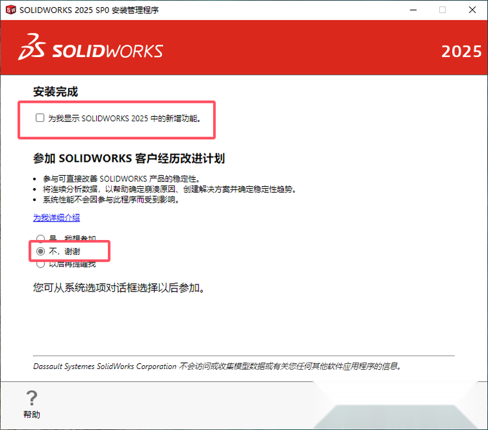The height and width of the screenshot is (430, 488).
Task: Click the Dassault Systemes SolidWorks Corporation disclaimer
Action: tap(218, 366)
